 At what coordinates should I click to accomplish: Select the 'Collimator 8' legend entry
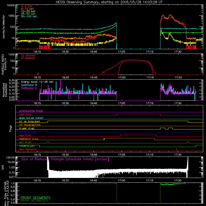(29, 85)
